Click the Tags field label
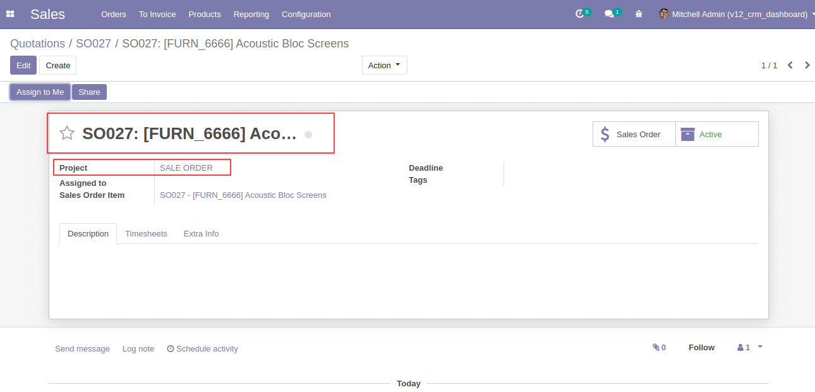Screen dimensions: 815x392 click(x=418, y=180)
